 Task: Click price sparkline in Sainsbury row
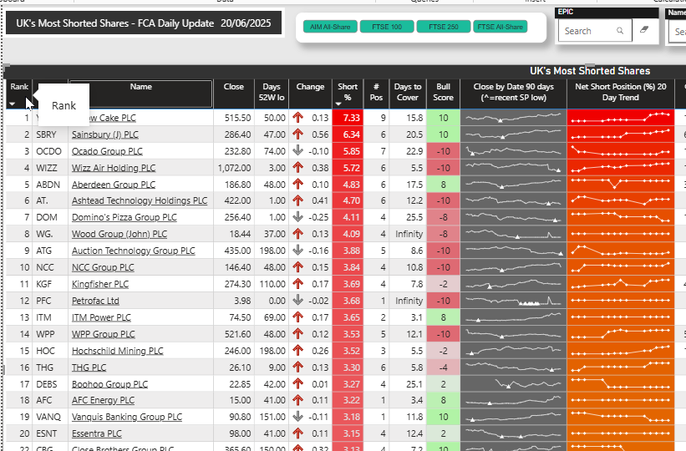513,134
